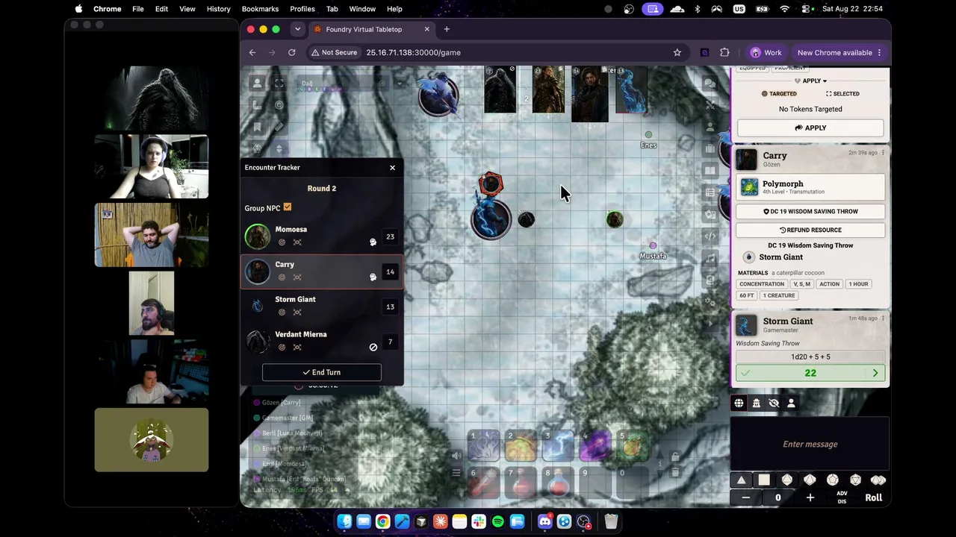This screenshot has width=956, height=537.
Task: Toggle Verdant Mierna's defeated status icon
Action: click(x=373, y=348)
